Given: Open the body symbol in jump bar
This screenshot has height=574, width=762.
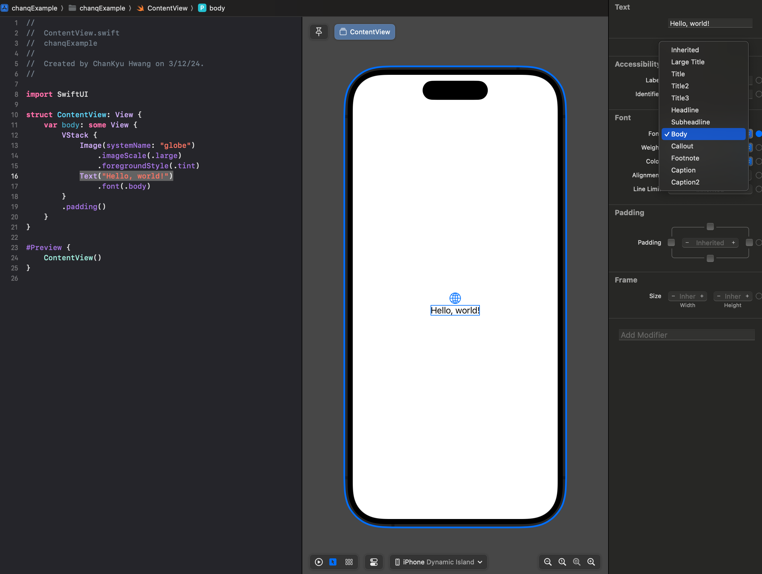Looking at the screenshot, I should tap(216, 8).
